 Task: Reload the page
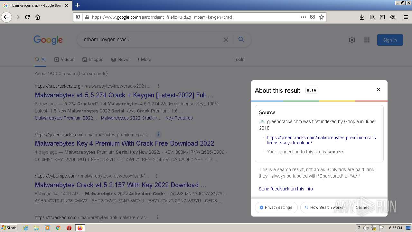pyautogui.click(x=28, y=17)
